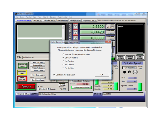
Task: Click the green Cycle Start button
Action: (22, 65)
